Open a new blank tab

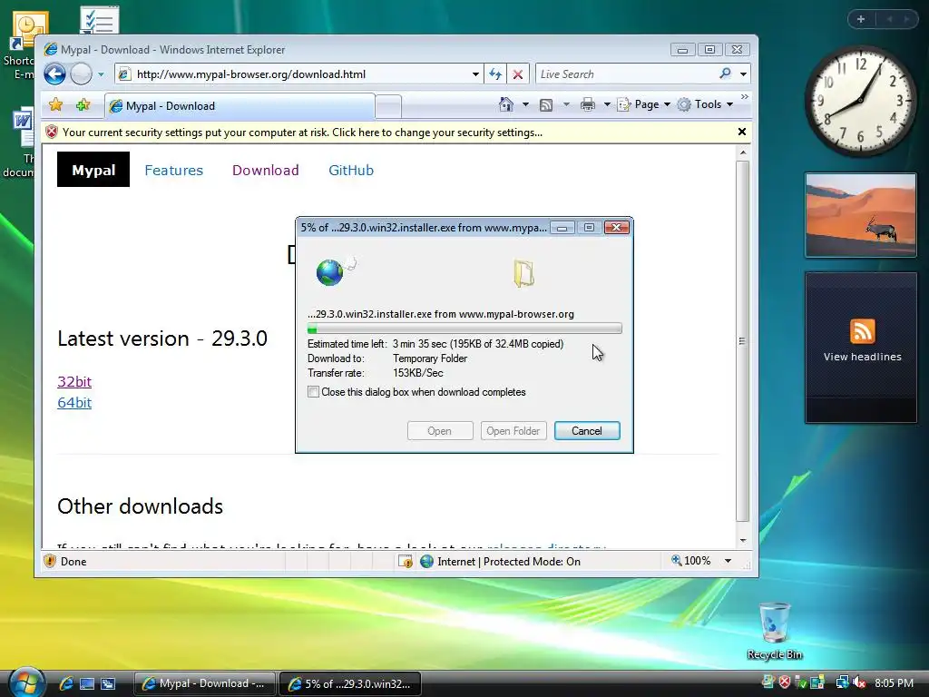[x=388, y=107]
